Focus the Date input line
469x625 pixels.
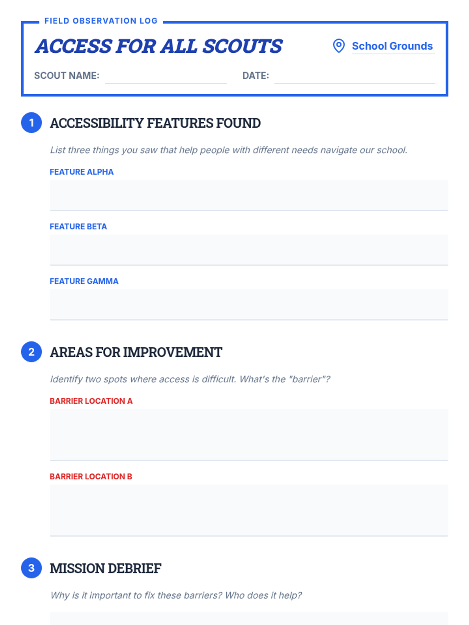[x=354, y=76]
